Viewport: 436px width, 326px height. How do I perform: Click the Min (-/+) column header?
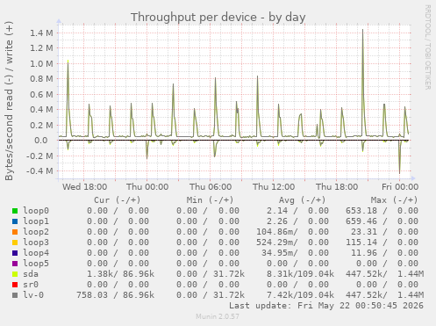point(210,200)
